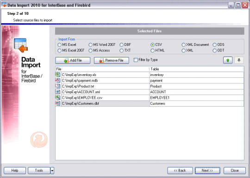The image size is (250, 178).
Task: Choose DBF as the import format
Action: tap(121, 44)
